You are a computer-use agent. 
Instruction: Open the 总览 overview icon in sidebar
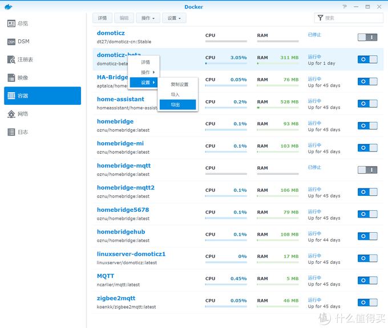coord(11,23)
